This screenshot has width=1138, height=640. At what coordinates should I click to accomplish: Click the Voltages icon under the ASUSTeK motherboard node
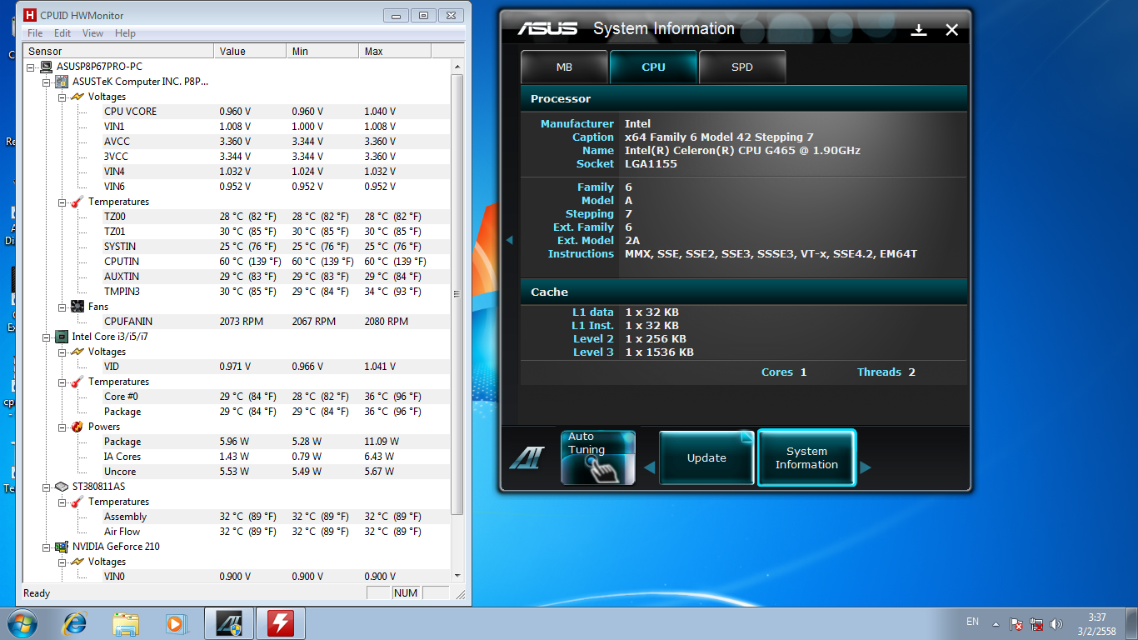pos(77,97)
